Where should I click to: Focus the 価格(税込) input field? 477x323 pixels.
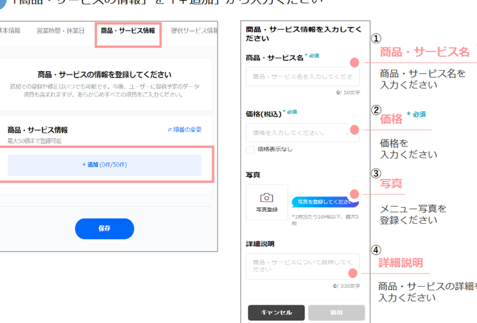click(303, 133)
